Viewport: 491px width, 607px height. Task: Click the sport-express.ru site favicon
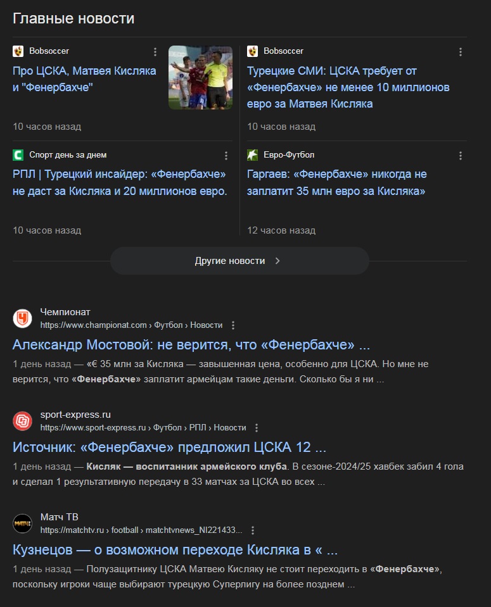click(x=22, y=421)
